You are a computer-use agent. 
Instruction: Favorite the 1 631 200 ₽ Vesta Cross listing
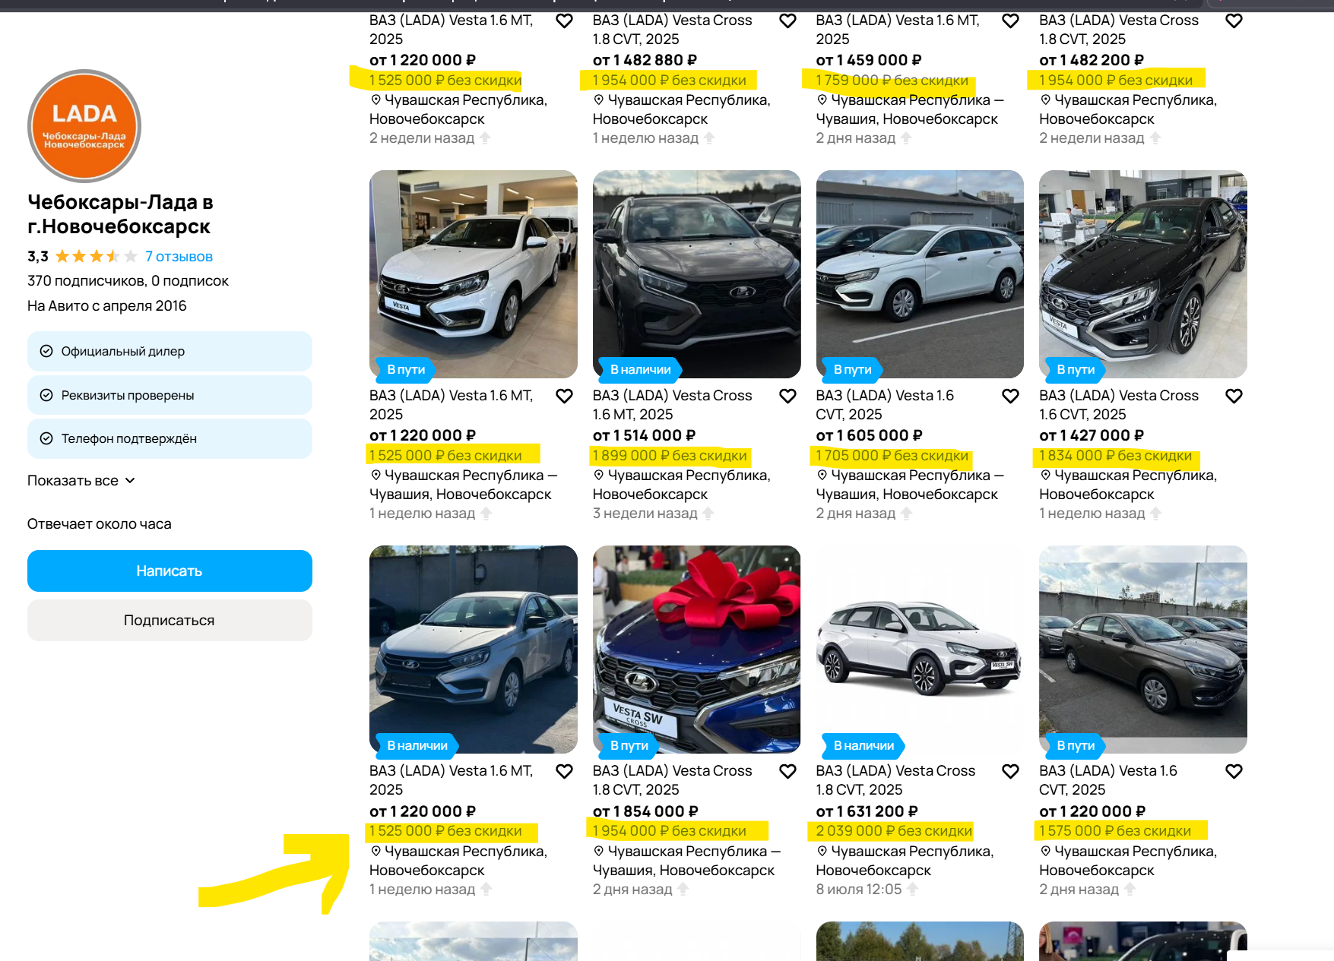tap(1010, 771)
